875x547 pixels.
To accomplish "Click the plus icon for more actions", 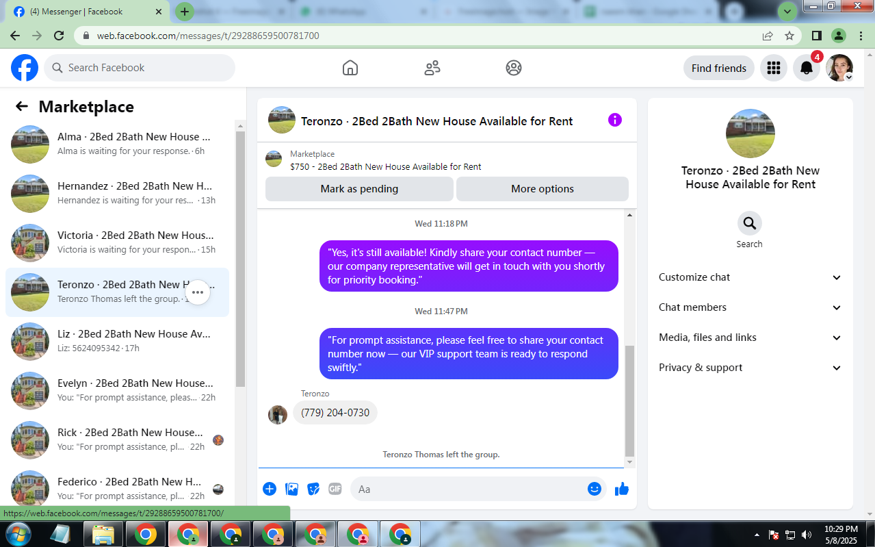I will (270, 489).
